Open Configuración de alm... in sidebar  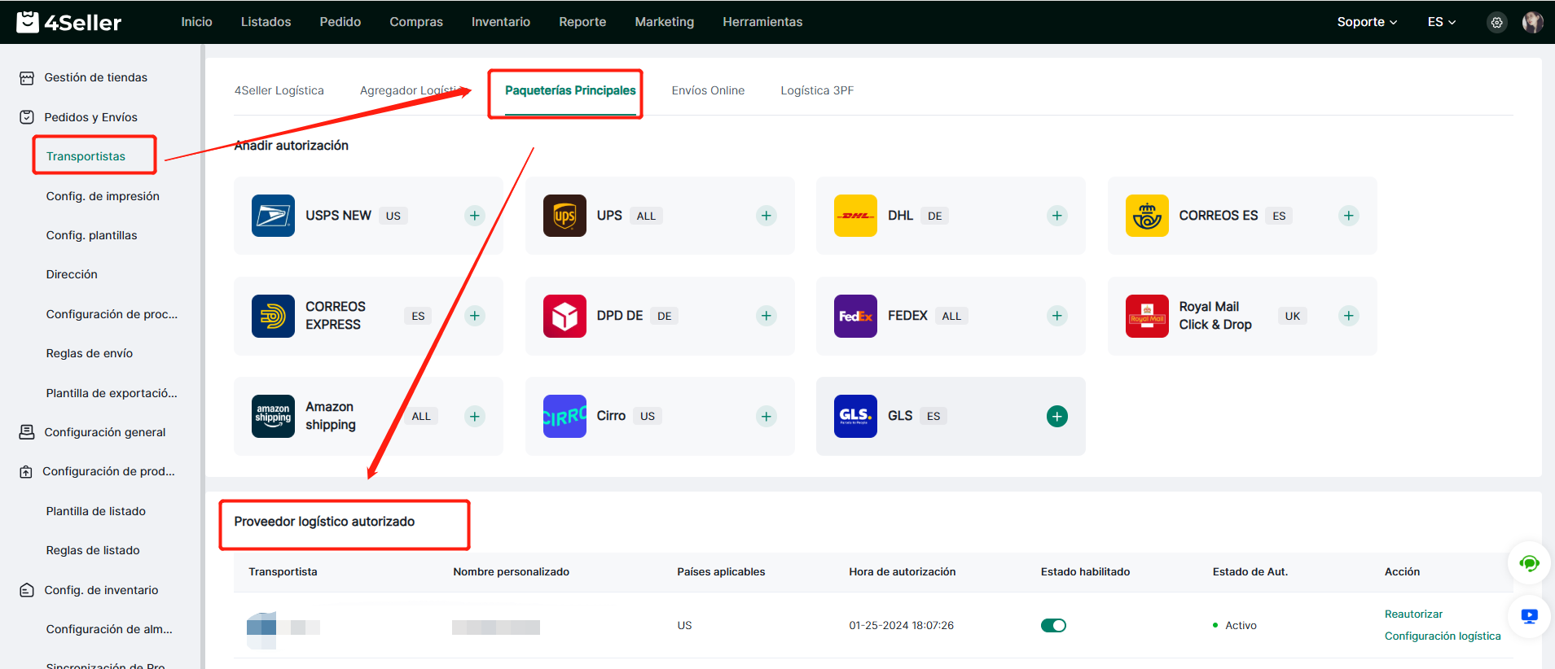pyautogui.click(x=109, y=629)
